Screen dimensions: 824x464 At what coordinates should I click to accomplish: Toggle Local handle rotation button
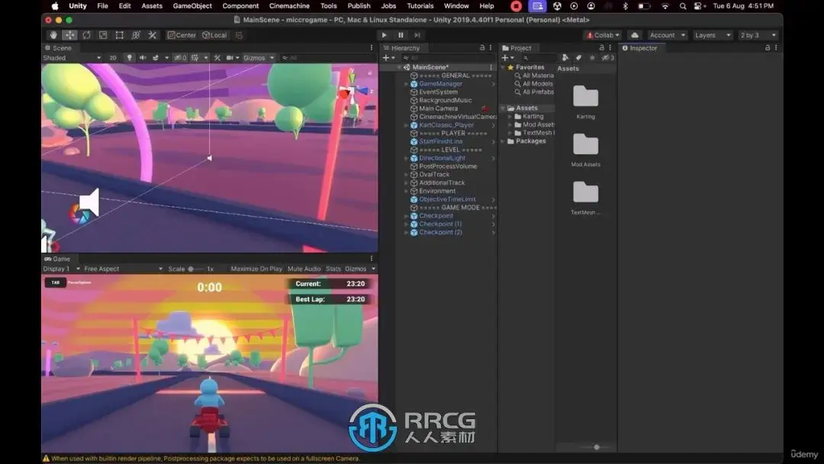pos(214,35)
